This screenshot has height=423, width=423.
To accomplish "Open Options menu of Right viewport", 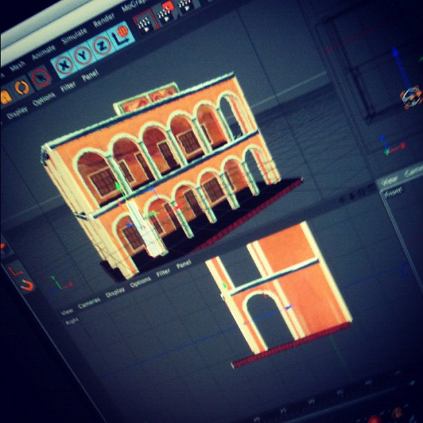I will (x=140, y=282).
